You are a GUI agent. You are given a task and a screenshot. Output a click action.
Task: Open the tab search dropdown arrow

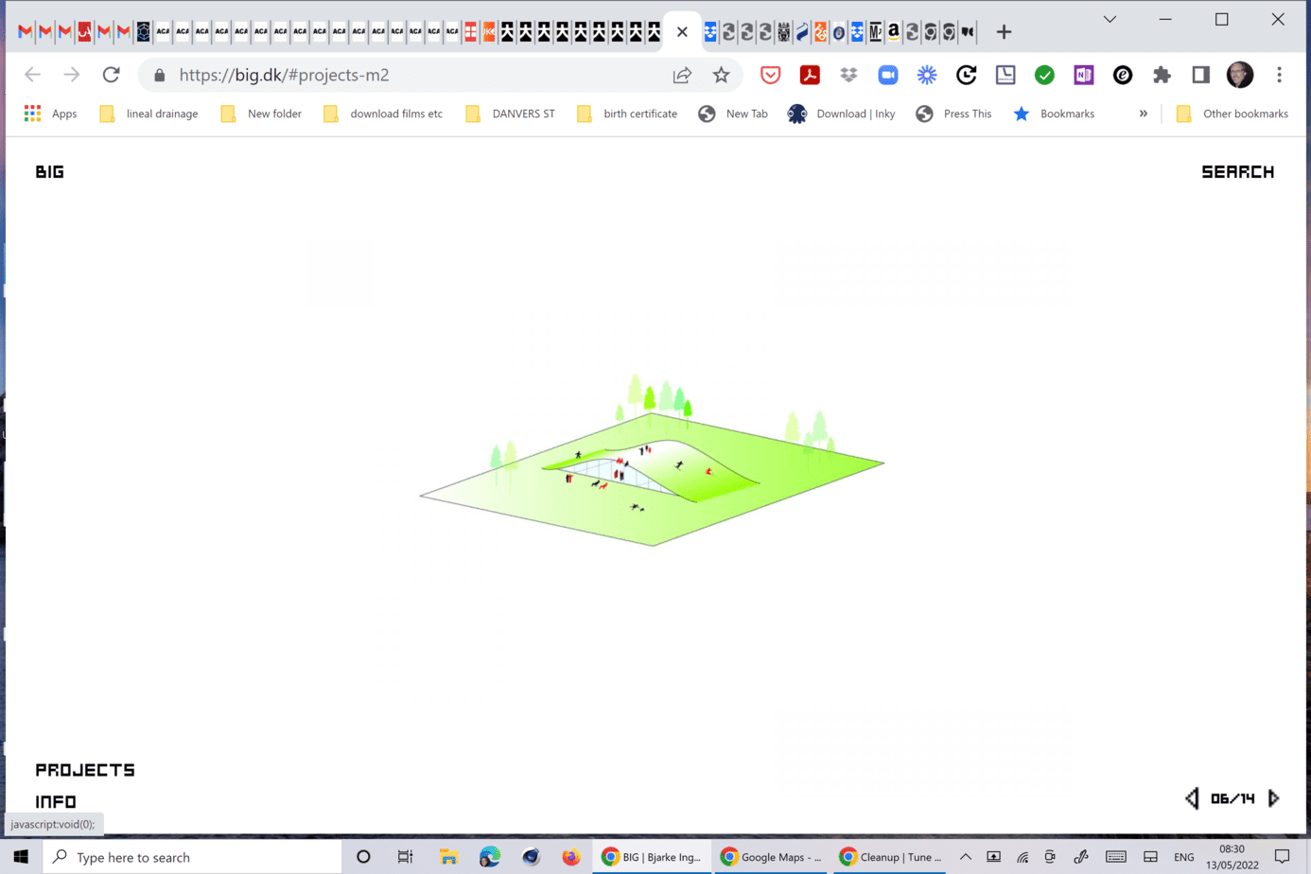pos(1110,20)
